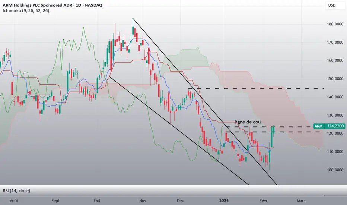This screenshot has width=347, height=205.
Task: Click the 140,0000 price axis label
Action: click(335, 97)
